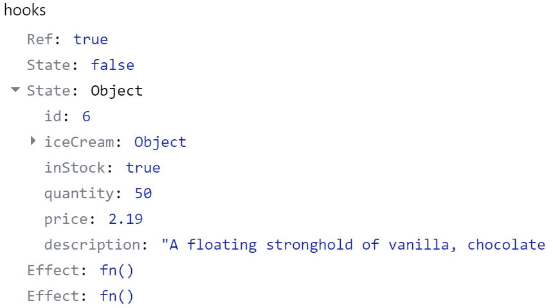
Task: Expand the iceCream Object arrow
Action: click(33, 141)
